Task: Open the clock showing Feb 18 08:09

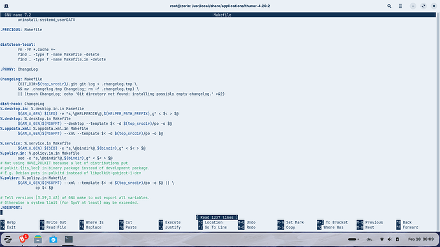Action: (421, 239)
